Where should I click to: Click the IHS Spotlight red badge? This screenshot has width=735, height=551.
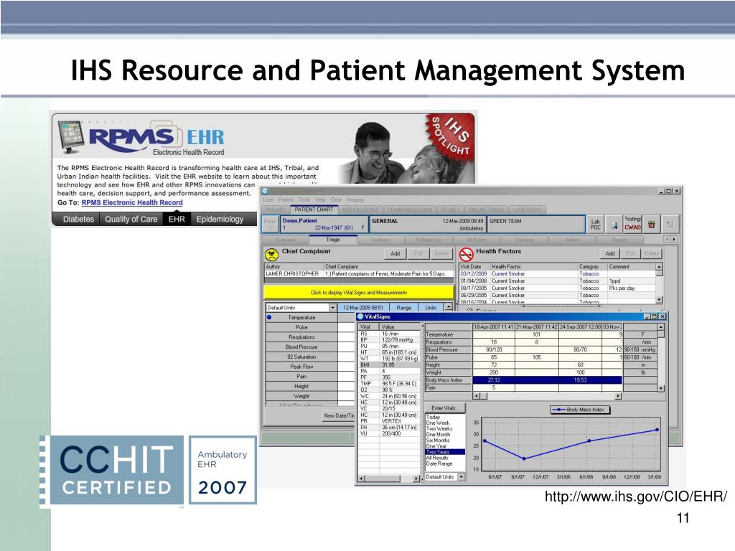pos(451,136)
